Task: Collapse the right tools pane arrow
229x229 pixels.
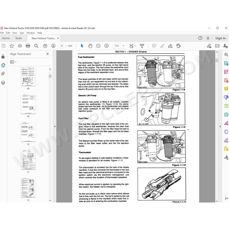Action: pos(220,126)
